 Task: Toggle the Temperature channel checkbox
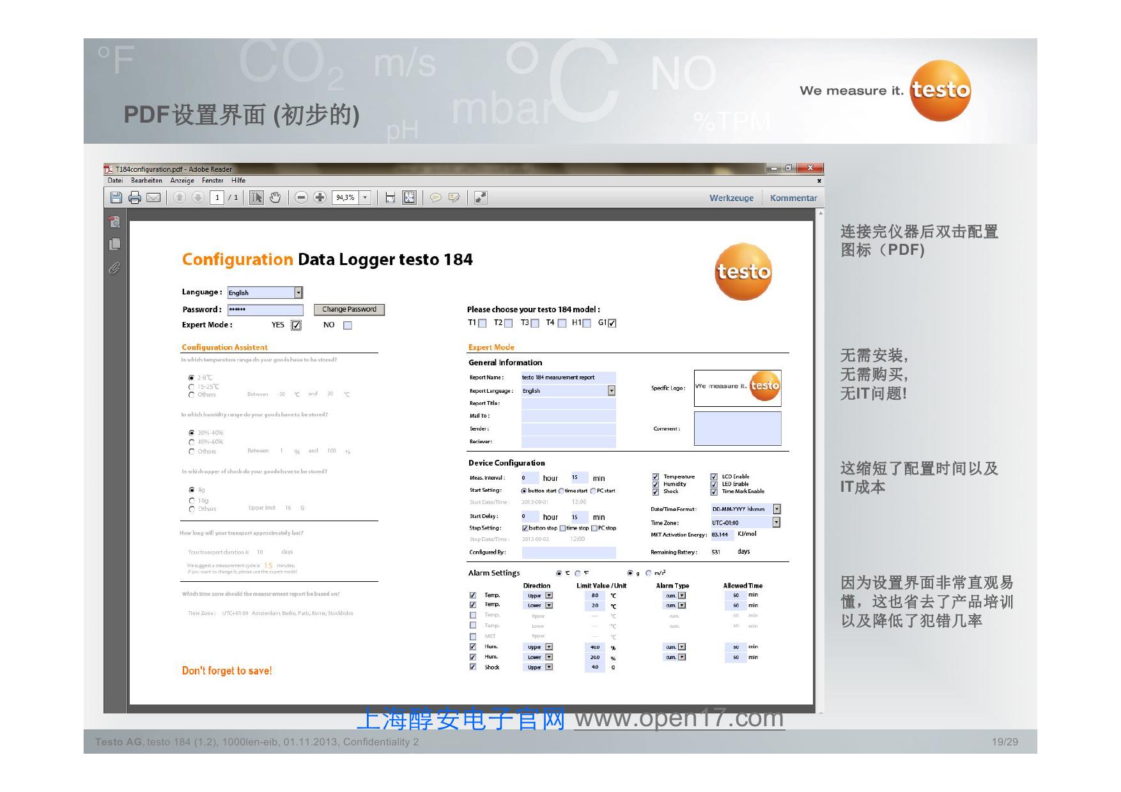(x=655, y=476)
